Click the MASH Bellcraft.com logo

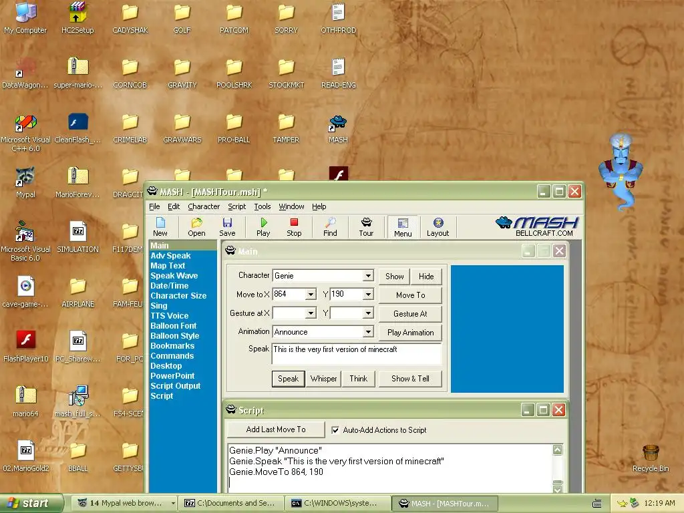click(x=537, y=226)
